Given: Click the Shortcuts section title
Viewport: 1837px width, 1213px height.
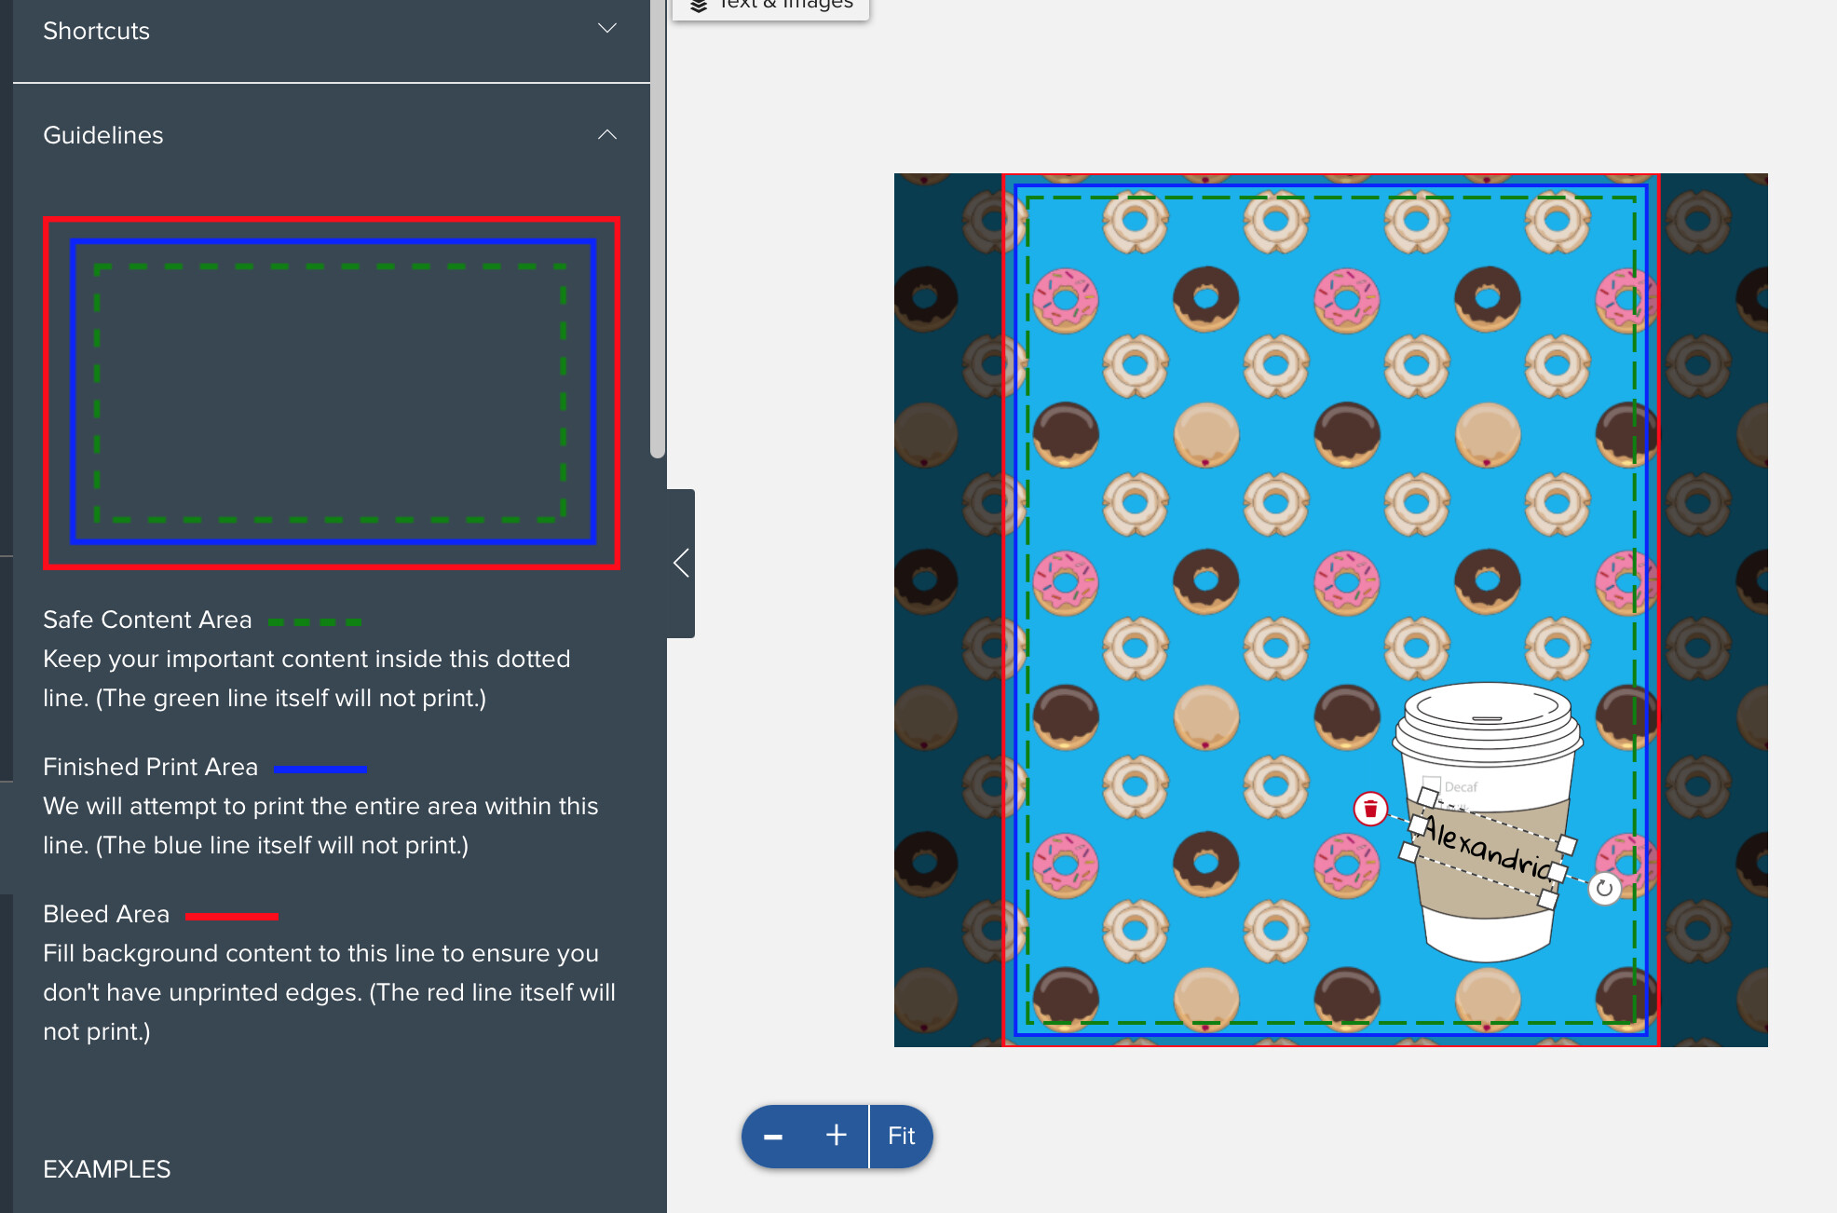Looking at the screenshot, I should tap(96, 31).
